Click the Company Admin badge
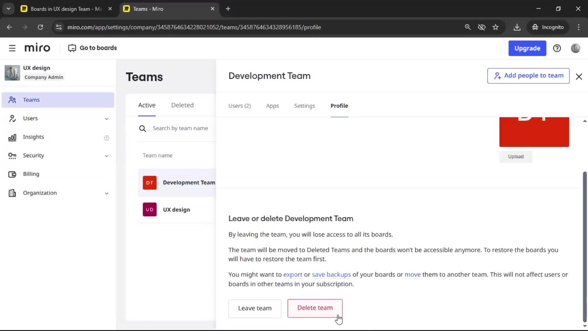 (44, 77)
